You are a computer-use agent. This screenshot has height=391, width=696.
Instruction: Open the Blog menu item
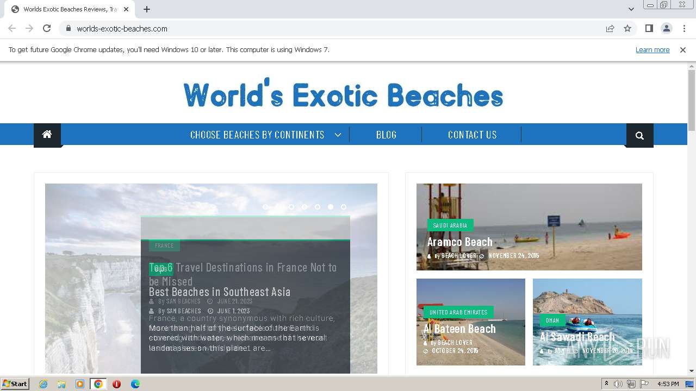point(386,135)
